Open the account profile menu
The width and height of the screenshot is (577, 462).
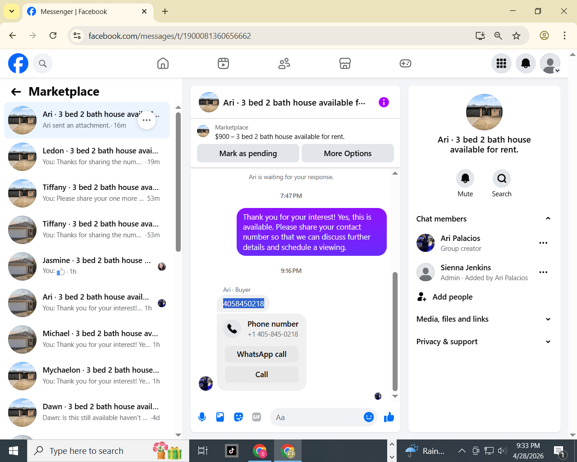(550, 64)
